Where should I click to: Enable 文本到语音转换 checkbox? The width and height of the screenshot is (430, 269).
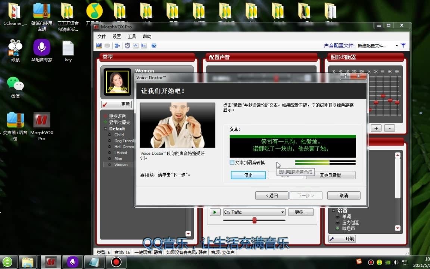click(x=232, y=162)
